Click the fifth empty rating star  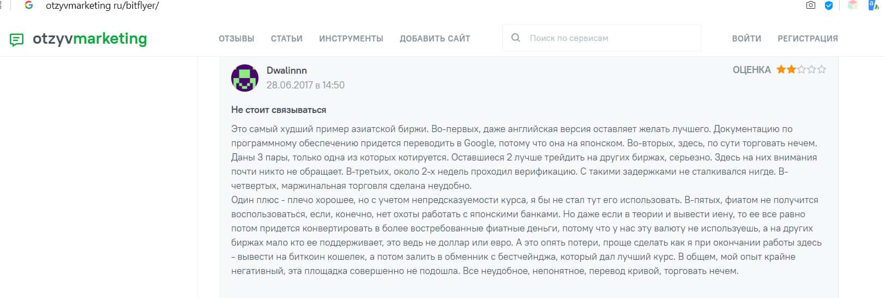[x=822, y=69]
